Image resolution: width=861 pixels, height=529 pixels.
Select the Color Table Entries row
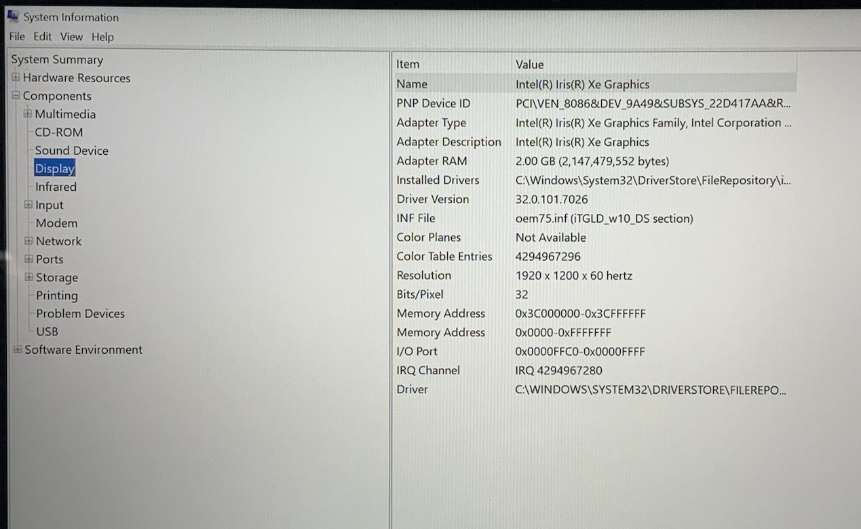(x=595, y=256)
